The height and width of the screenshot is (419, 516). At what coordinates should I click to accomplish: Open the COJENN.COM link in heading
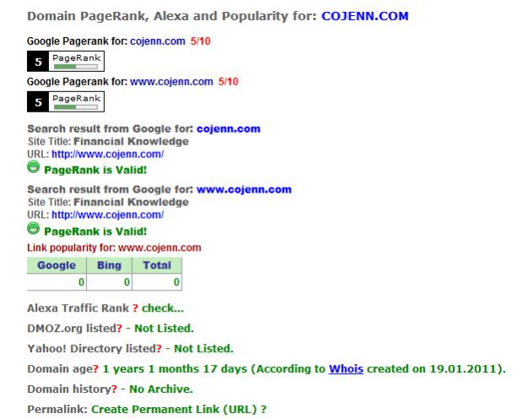(365, 16)
